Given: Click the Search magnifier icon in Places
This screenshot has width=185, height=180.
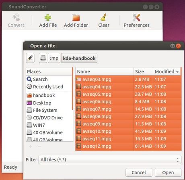Looking at the screenshot, I should coord(29,79).
